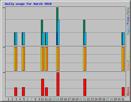Click the cyan Pages bar for day 3
131x102 pixels.
(16, 39)
